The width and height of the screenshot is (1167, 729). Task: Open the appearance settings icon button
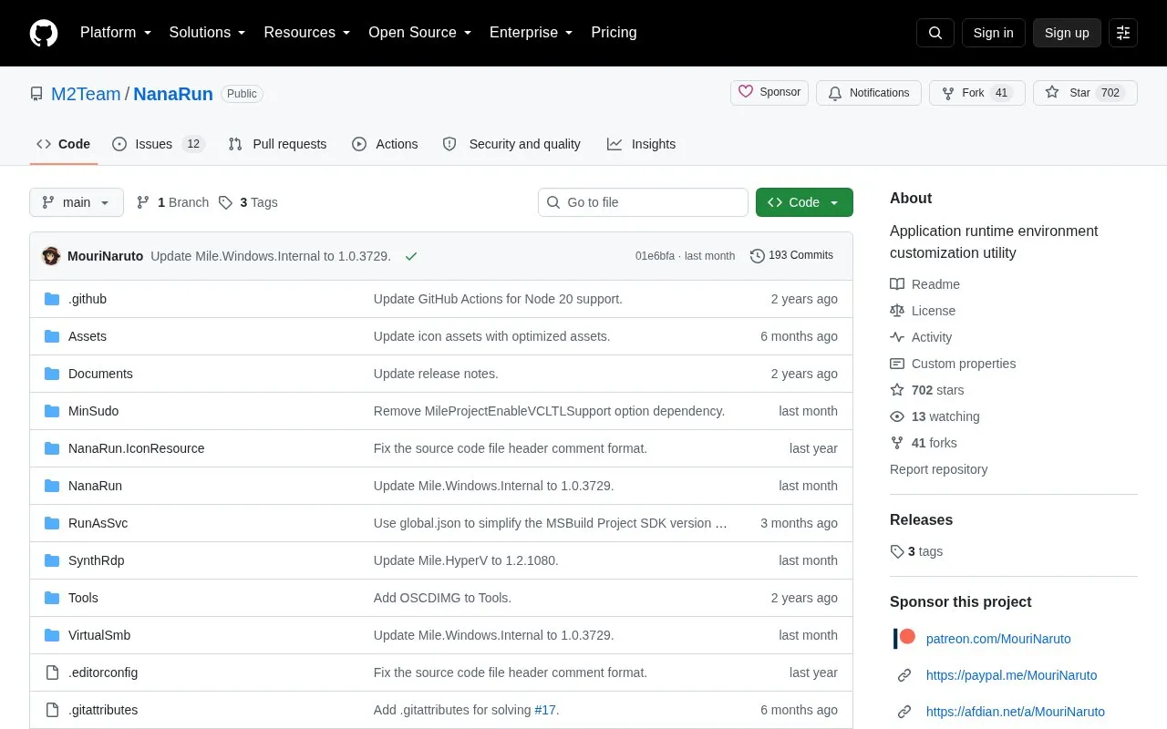(1123, 33)
